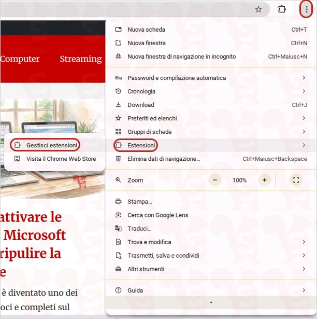Screen dimensions: 317x319
Task: Click the toolbox icon beside Altri strumenti
Action: pos(118,269)
